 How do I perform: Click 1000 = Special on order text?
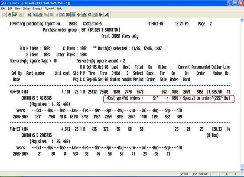[x=189, y=98]
